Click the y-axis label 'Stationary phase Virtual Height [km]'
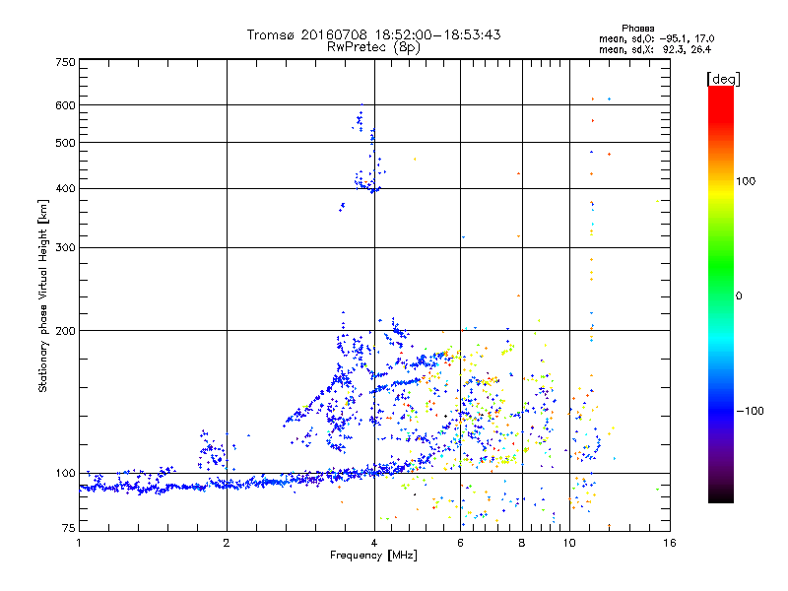Viewport: 788px width, 591px height. coord(42,295)
